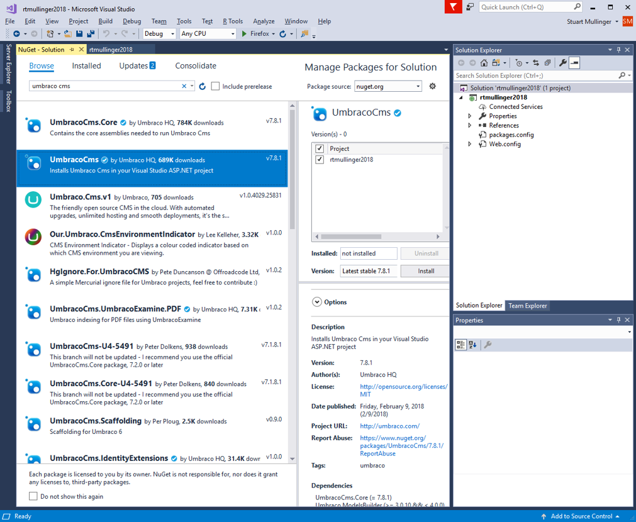Click the browser Refresh icon beside Firefox
The image size is (636, 522).
(282, 34)
